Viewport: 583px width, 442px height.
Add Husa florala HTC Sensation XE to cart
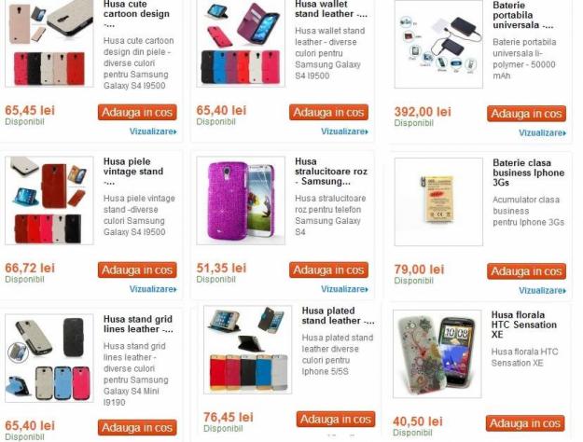[525, 423]
